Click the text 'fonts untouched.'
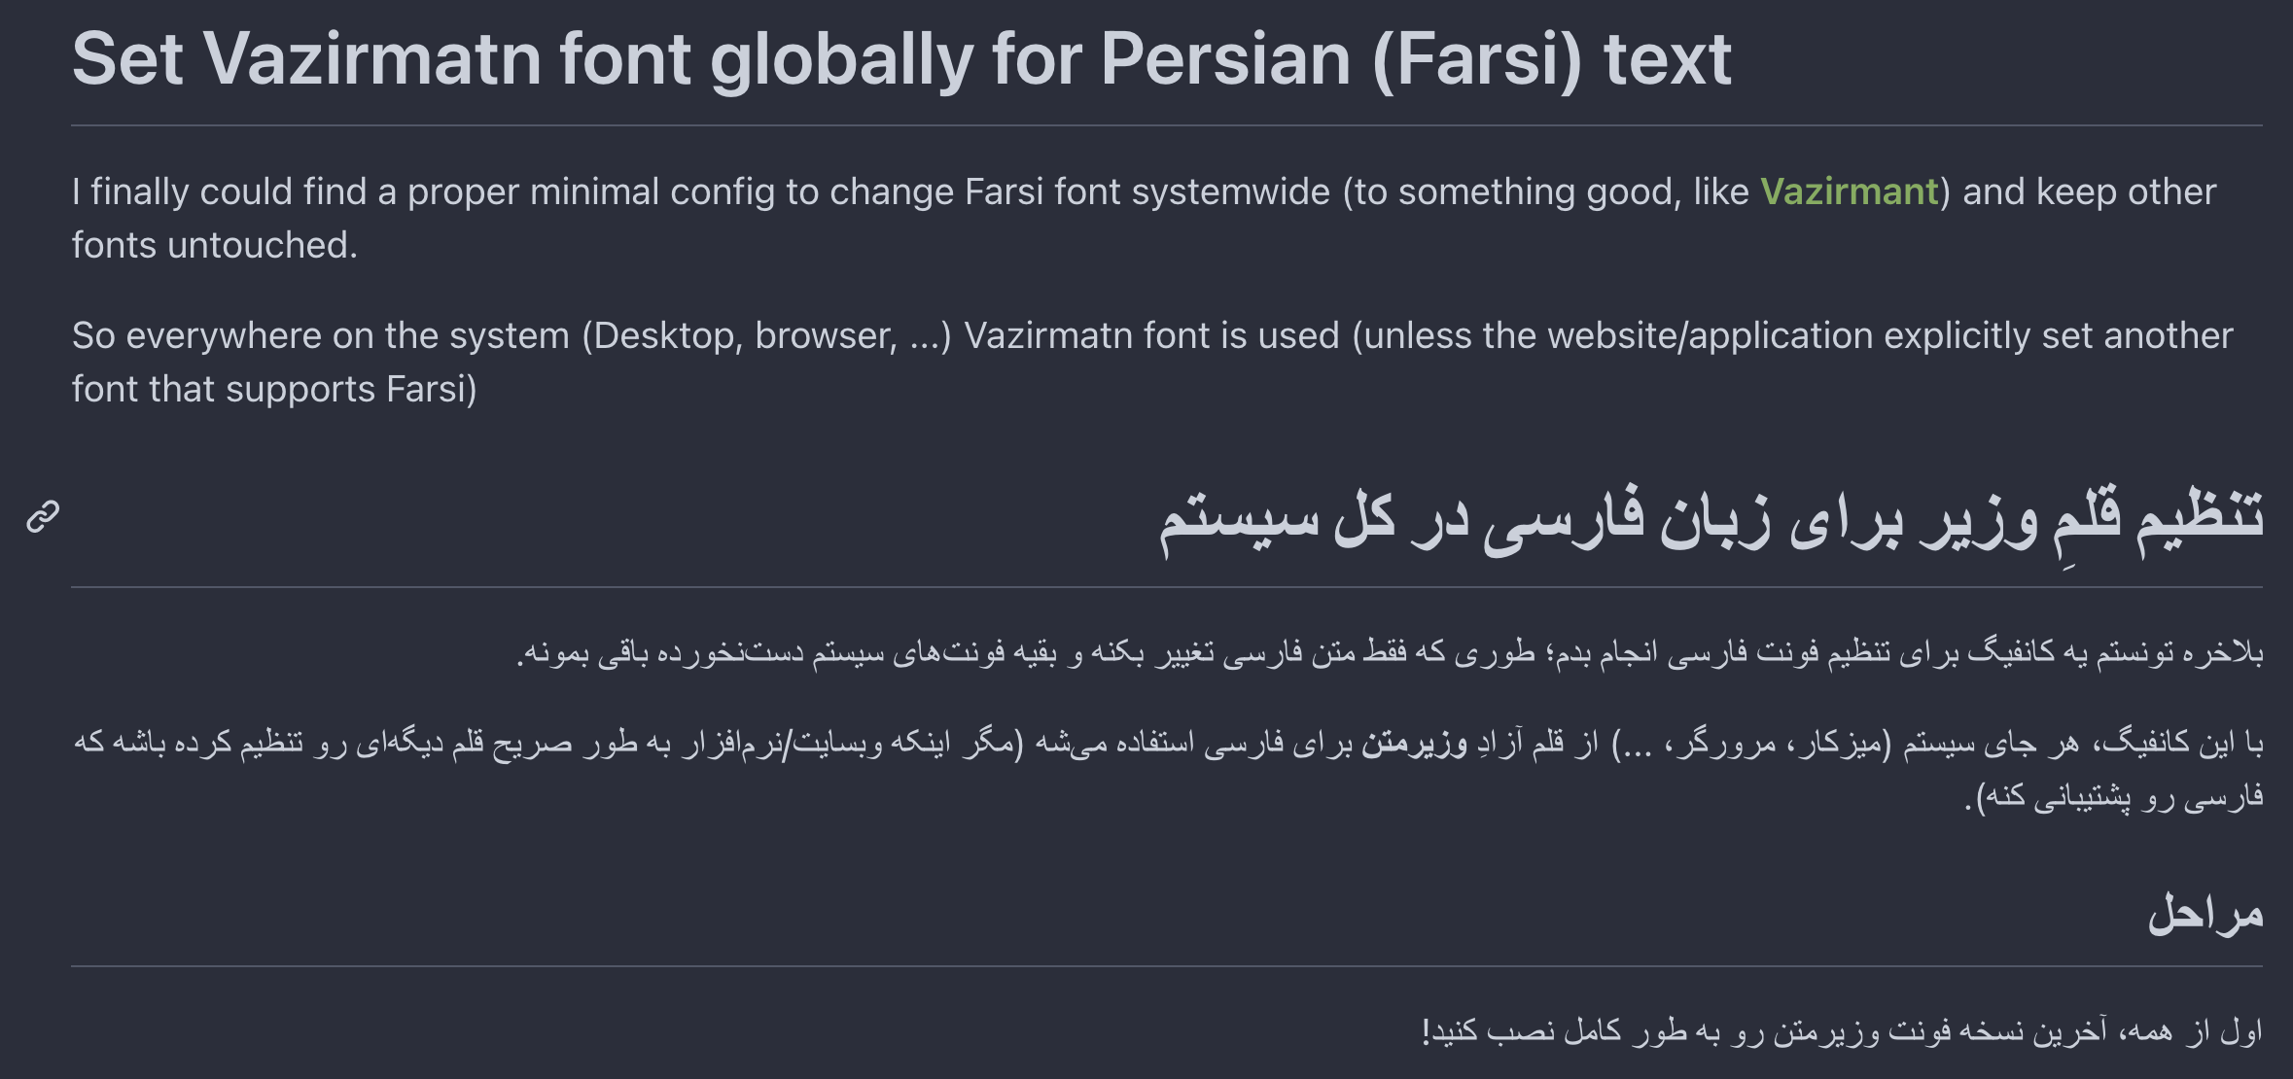The height and width of the screenshot is (1079, 2293). 215,245
